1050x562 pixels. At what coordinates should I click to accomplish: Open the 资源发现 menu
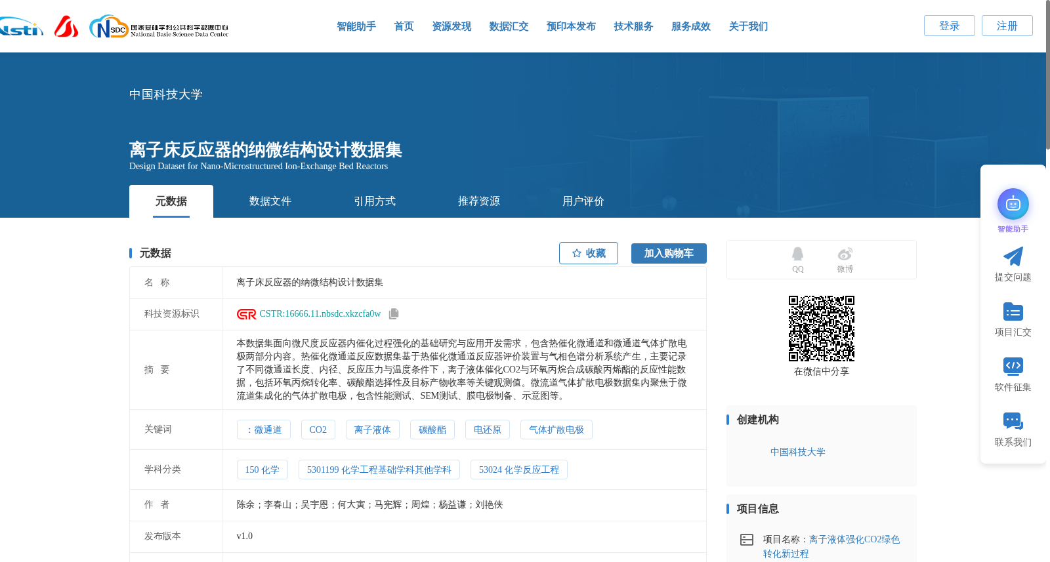tap(451, 26)
